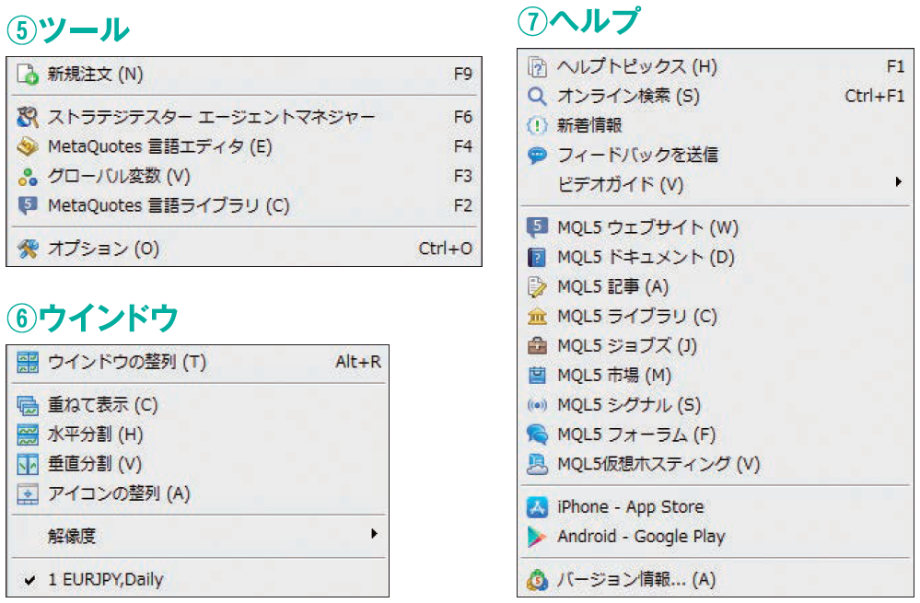Click the MQL5 記事 pencil icon
Screen dimensions: 920x603
click(x=537, y=287)
